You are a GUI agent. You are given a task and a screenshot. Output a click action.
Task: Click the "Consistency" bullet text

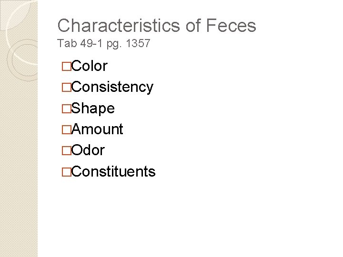[112, 87]
